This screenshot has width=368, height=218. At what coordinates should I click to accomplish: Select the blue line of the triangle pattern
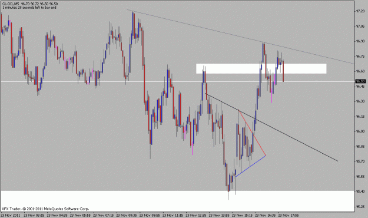coord(251,166)
